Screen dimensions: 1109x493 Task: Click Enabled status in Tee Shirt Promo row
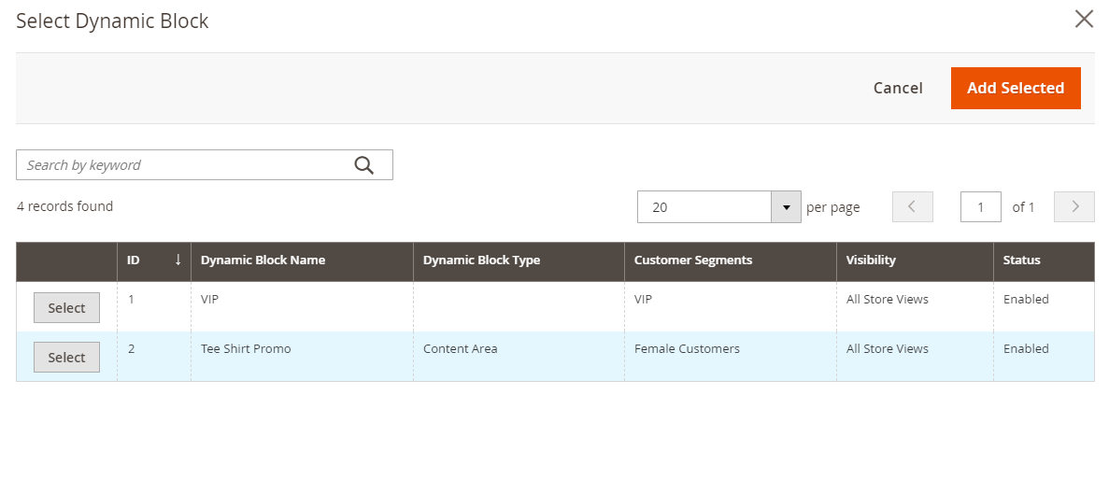click(1026, 348)
